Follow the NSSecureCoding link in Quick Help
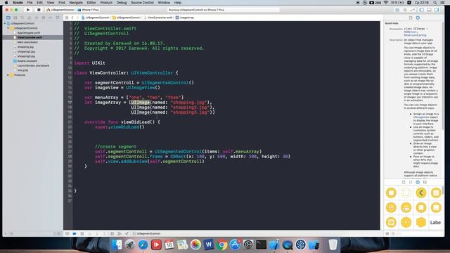Image resolution: width=450 pixels, height=253 pixels. click(x=415, y=35)
